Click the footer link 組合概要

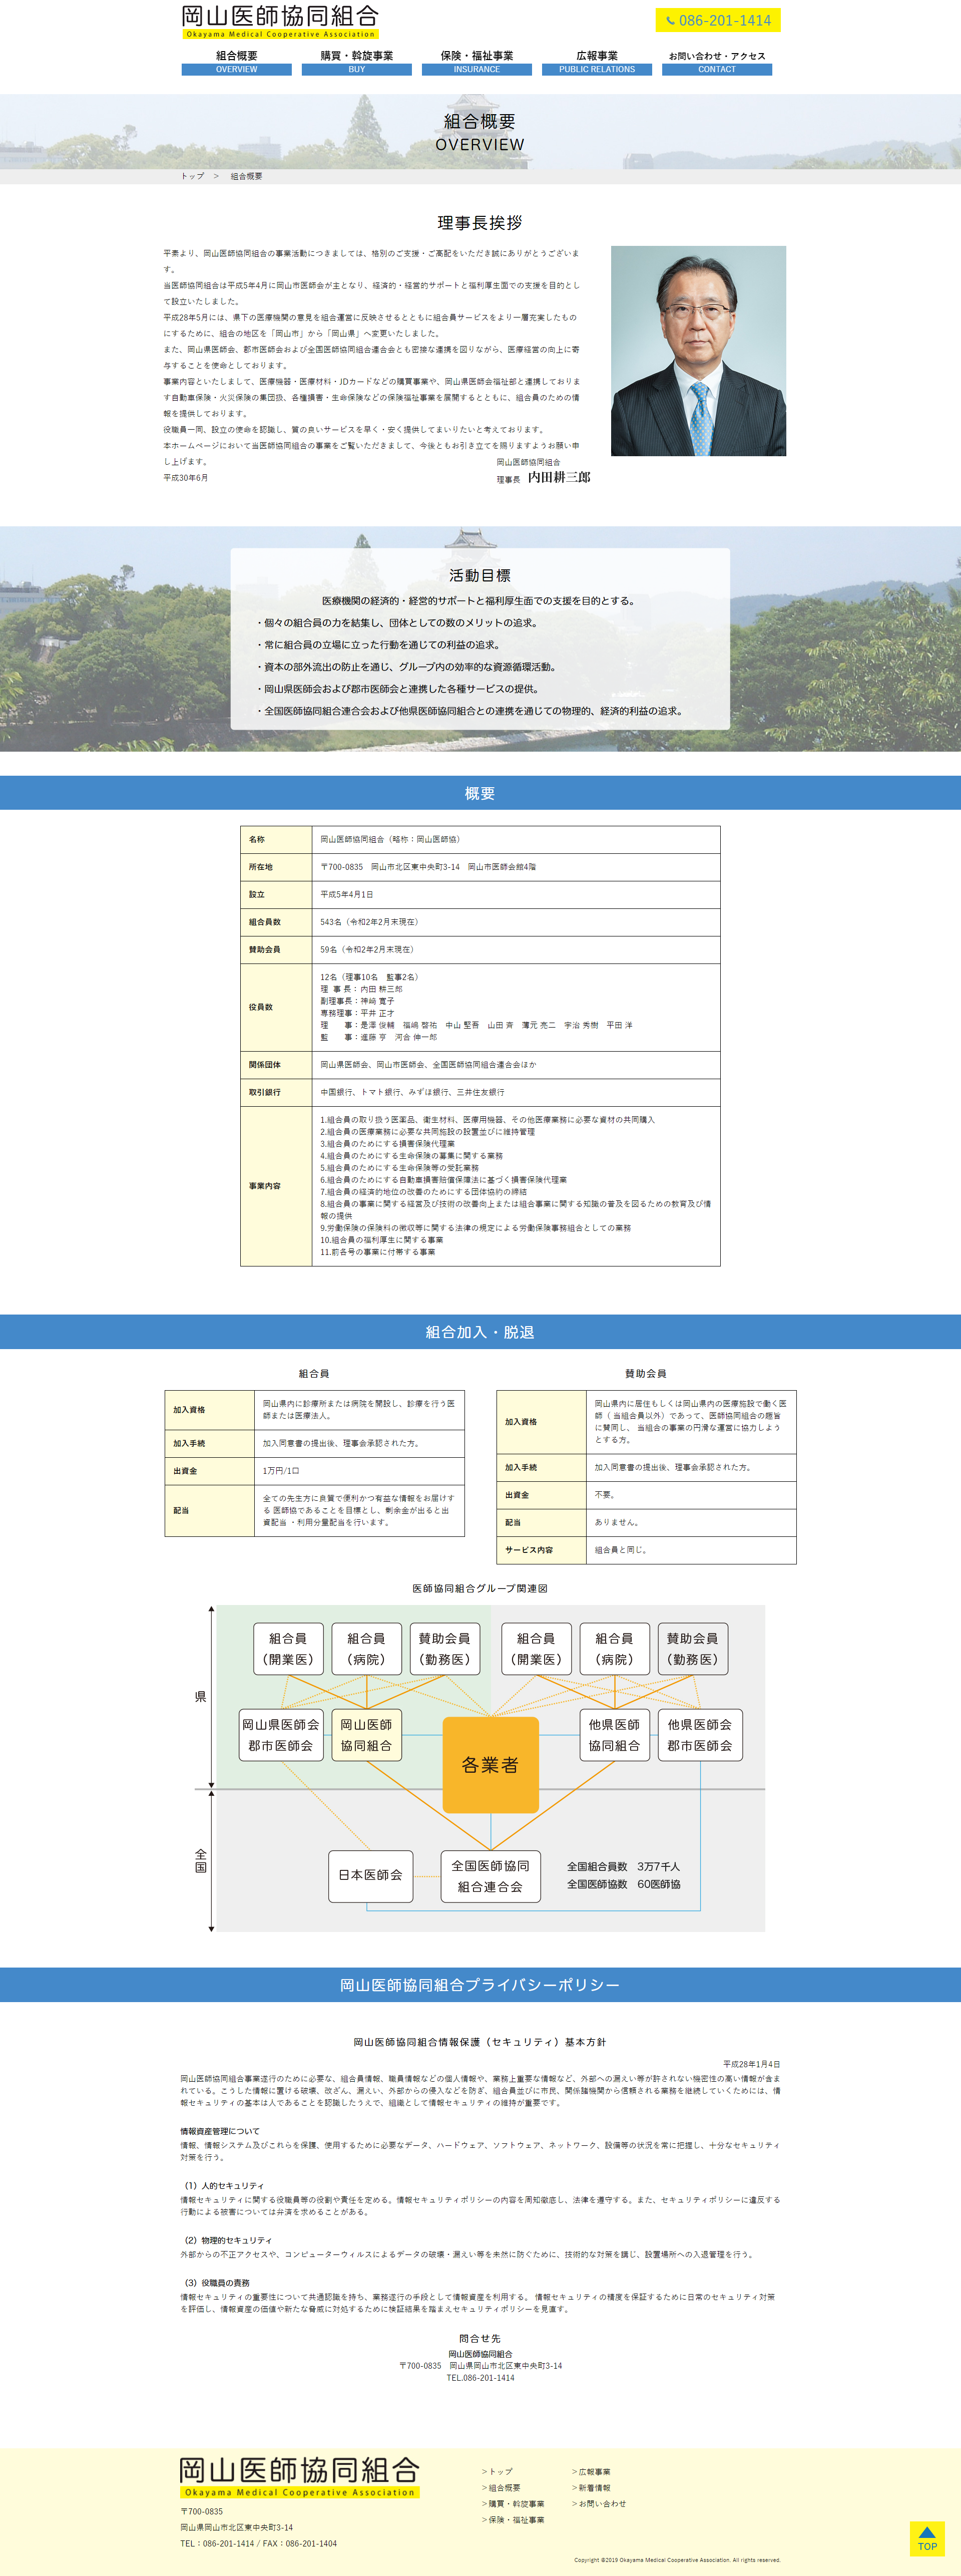pyautogui.click(x=501, y=2487)
